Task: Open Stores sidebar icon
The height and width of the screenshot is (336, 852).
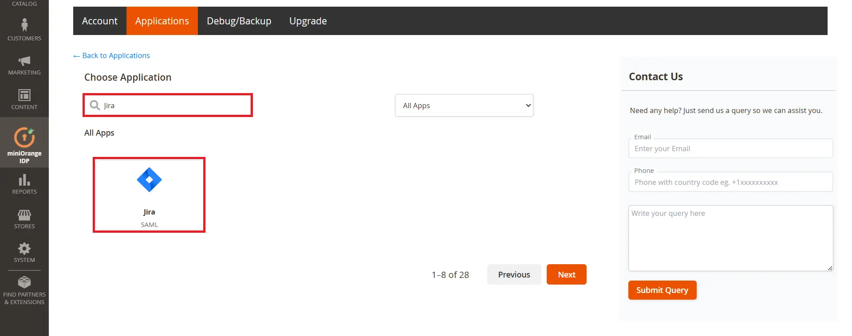Action: coord(24,215)
